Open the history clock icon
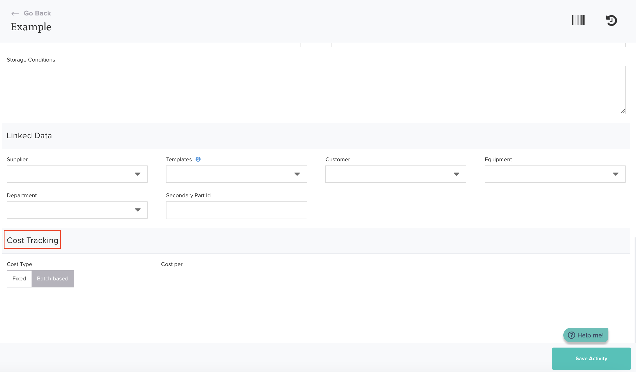Image resolution: width=636 pixels, height=372 pixels. tap(611, 21)
